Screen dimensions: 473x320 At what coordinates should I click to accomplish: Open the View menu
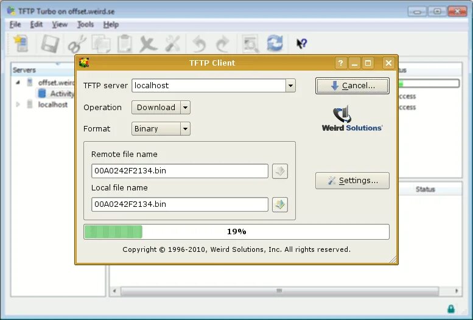tap(60, 24)
